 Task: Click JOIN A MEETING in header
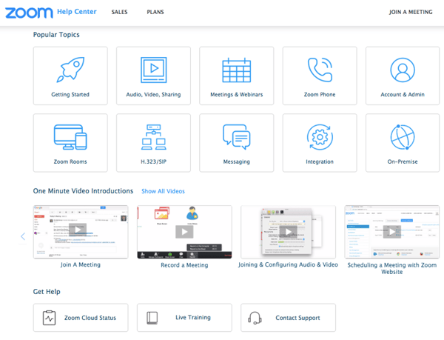(411, 12)
